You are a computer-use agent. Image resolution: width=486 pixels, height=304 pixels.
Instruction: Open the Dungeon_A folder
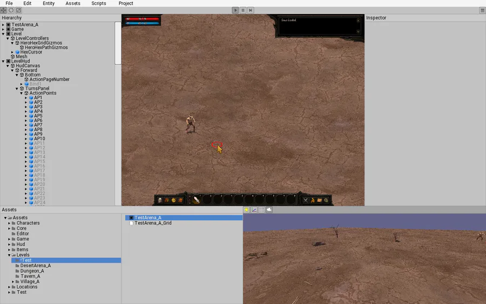tap(32, 271)
